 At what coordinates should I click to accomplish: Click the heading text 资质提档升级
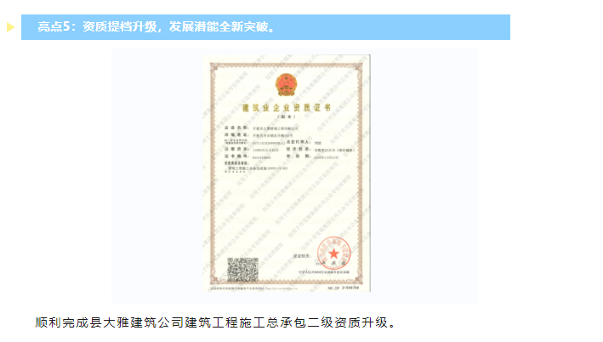click(120, 27)
